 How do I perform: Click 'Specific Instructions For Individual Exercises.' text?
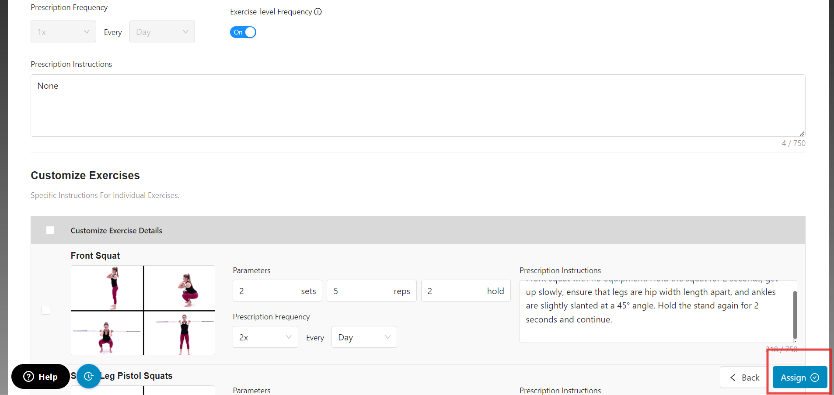(105, 195)
